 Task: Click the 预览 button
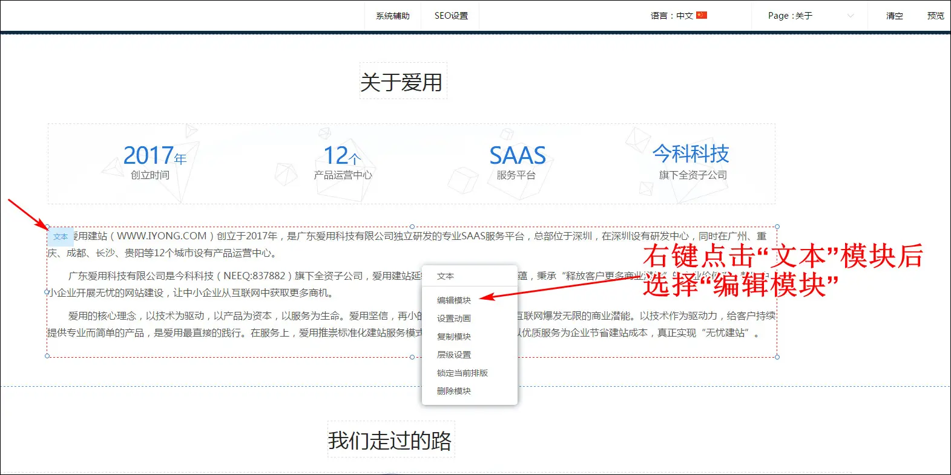click(935, 16)
